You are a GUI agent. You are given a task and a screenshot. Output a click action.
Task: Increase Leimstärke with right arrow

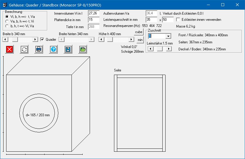[x=169, y=49]
